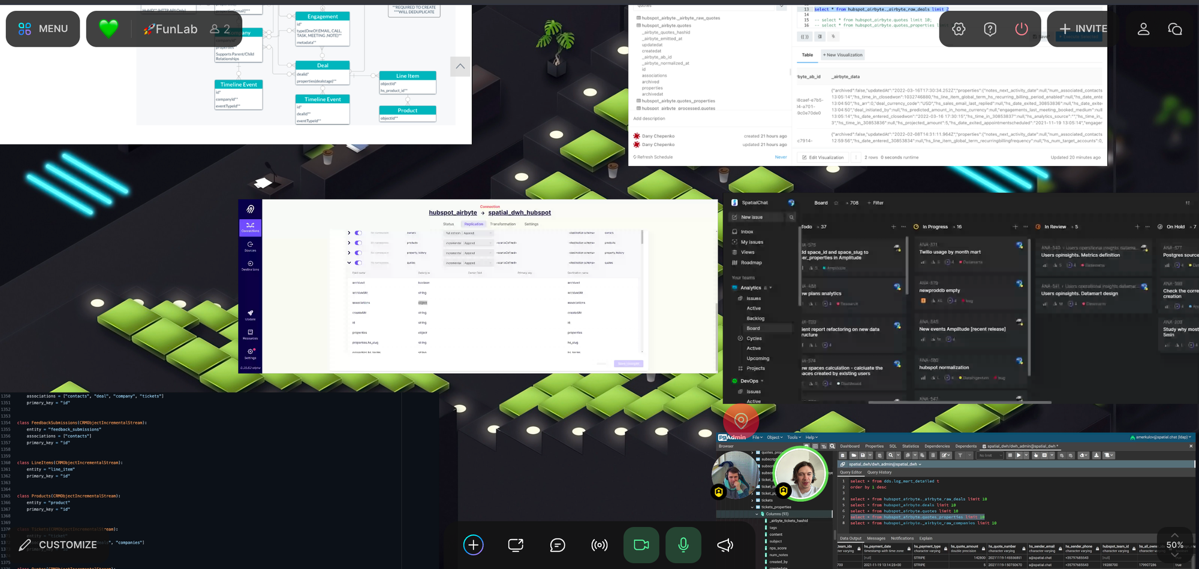1199x569 pixels.
Task: Open sync mode dropdown for owners stream
Action: 468,233
